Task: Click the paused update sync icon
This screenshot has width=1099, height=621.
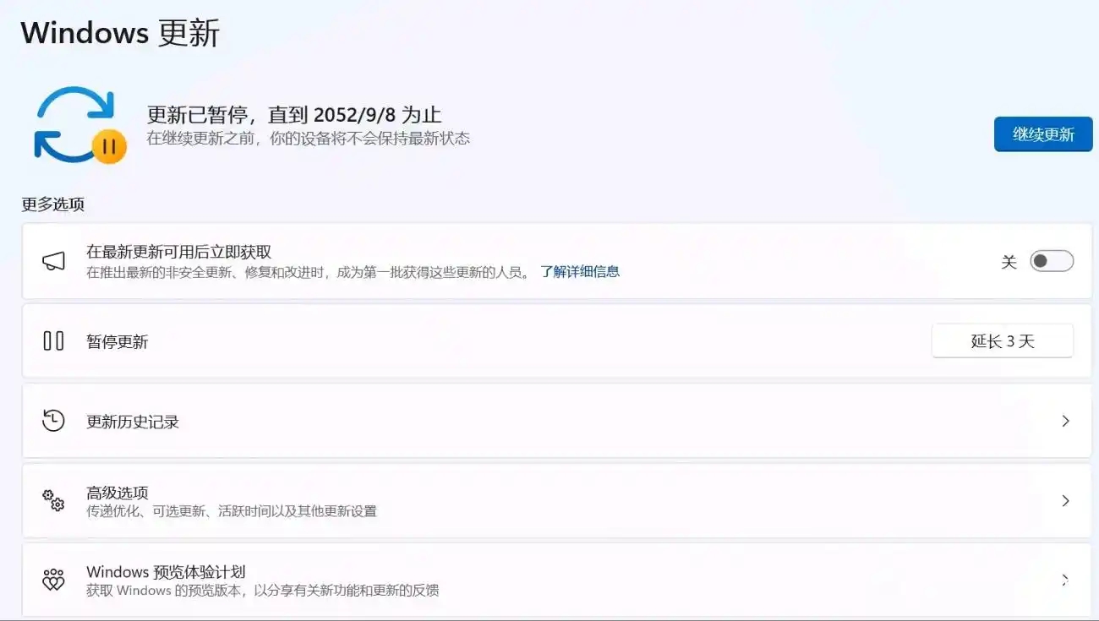Action: [79, 125]
